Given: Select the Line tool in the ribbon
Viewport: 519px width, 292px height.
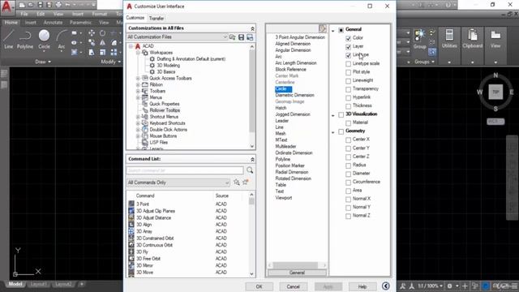Looking at the screenshot, I should (9, 39).
